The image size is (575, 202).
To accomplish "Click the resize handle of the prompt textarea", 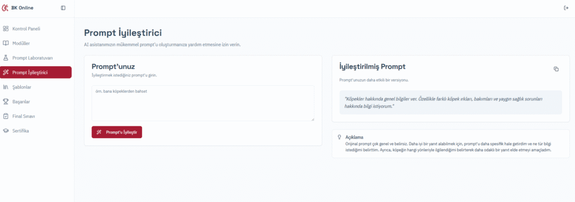I will 313,119.
